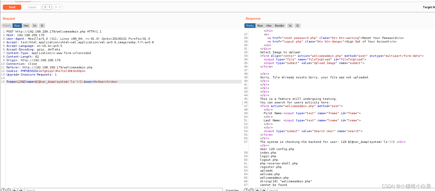Open search settings gear below Request panel
Image resolution: width=435 pixels, height=191 pixels.
coord(9,190)
